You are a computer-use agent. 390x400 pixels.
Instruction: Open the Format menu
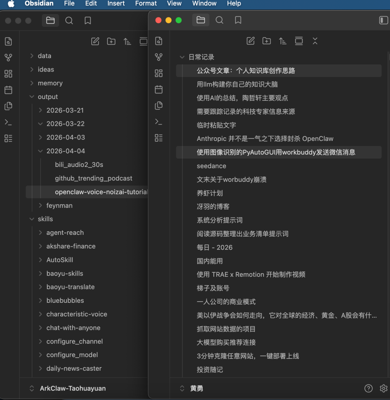click(x=146, y=4)
